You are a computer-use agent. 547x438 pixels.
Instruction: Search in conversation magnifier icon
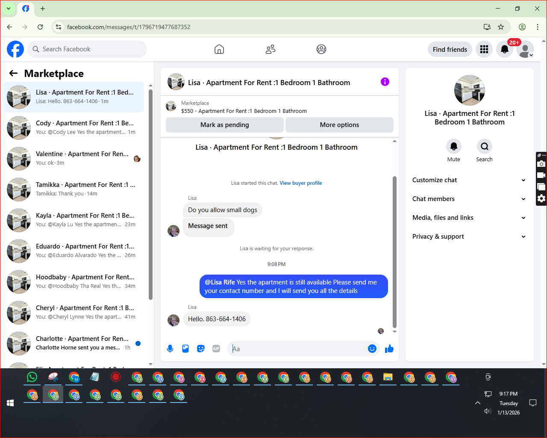tap(485, 146)
